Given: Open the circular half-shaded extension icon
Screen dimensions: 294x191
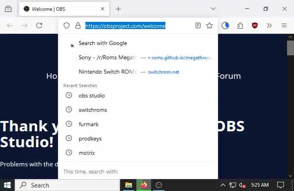Looking at the screenshot, I should coord(225,25).
